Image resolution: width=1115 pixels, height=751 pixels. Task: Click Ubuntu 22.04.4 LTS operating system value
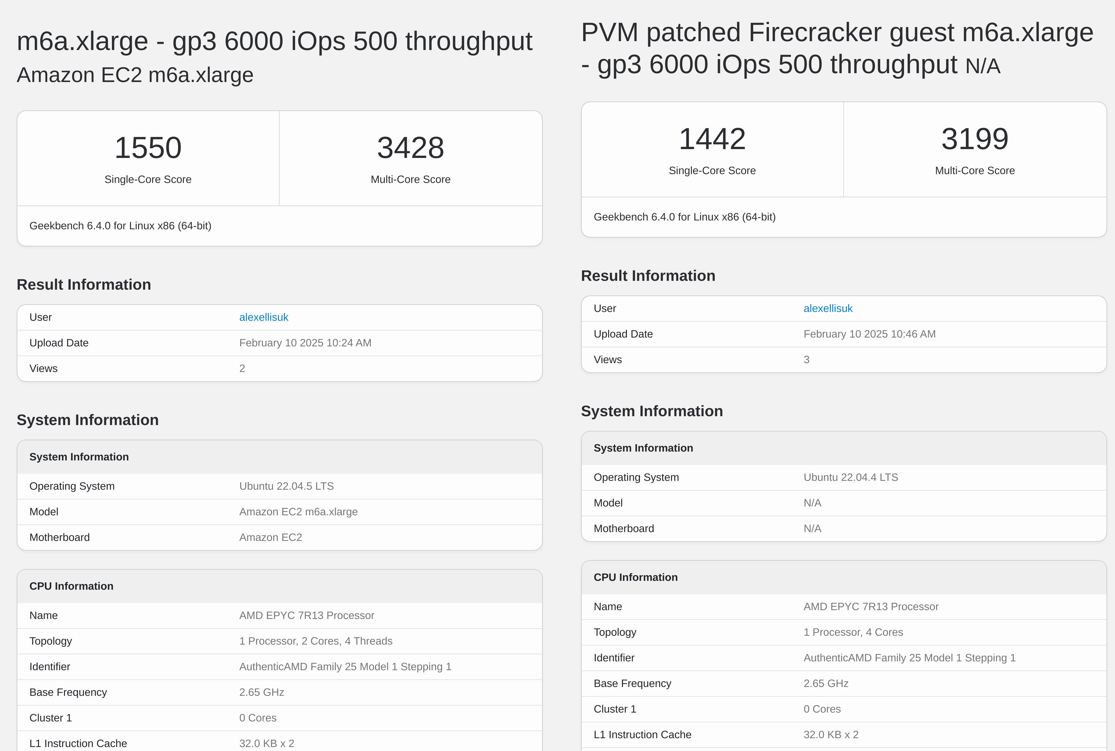(x=851, y=477)
